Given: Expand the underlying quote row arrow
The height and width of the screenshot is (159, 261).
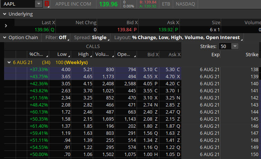Looking at the screenshot, I should tap(6, 26).
